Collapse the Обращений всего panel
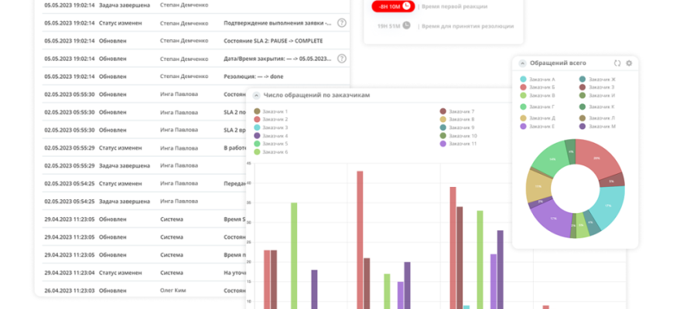The width and height of the screenshot is (673, 309). [523, 63]
